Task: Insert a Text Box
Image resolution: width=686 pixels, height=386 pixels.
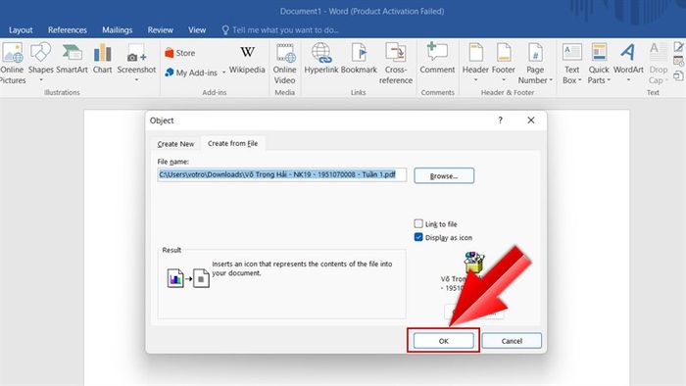Action: click(571, 64)
